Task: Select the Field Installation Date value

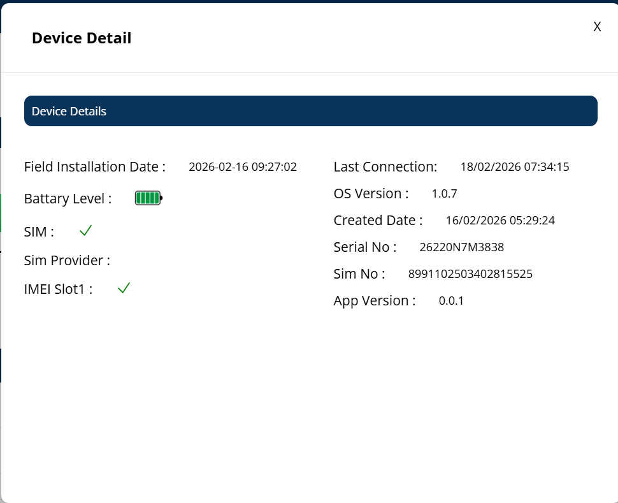Action: [x=243, y=167]
